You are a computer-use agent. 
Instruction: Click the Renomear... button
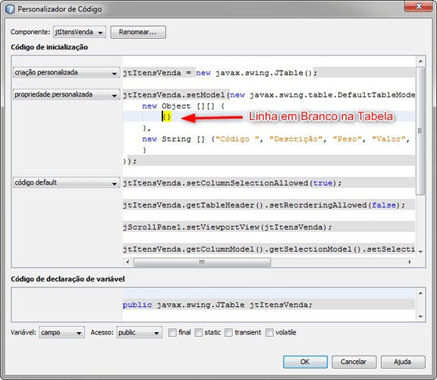138,32
